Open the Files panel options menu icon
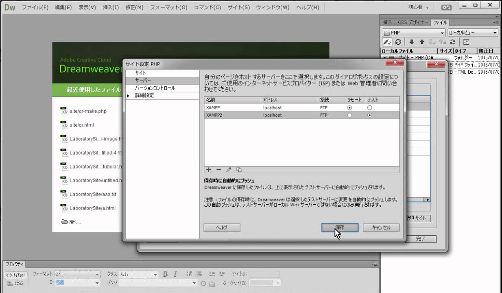The height and width of the screenshot is (293, 502). tap(496, 22)
